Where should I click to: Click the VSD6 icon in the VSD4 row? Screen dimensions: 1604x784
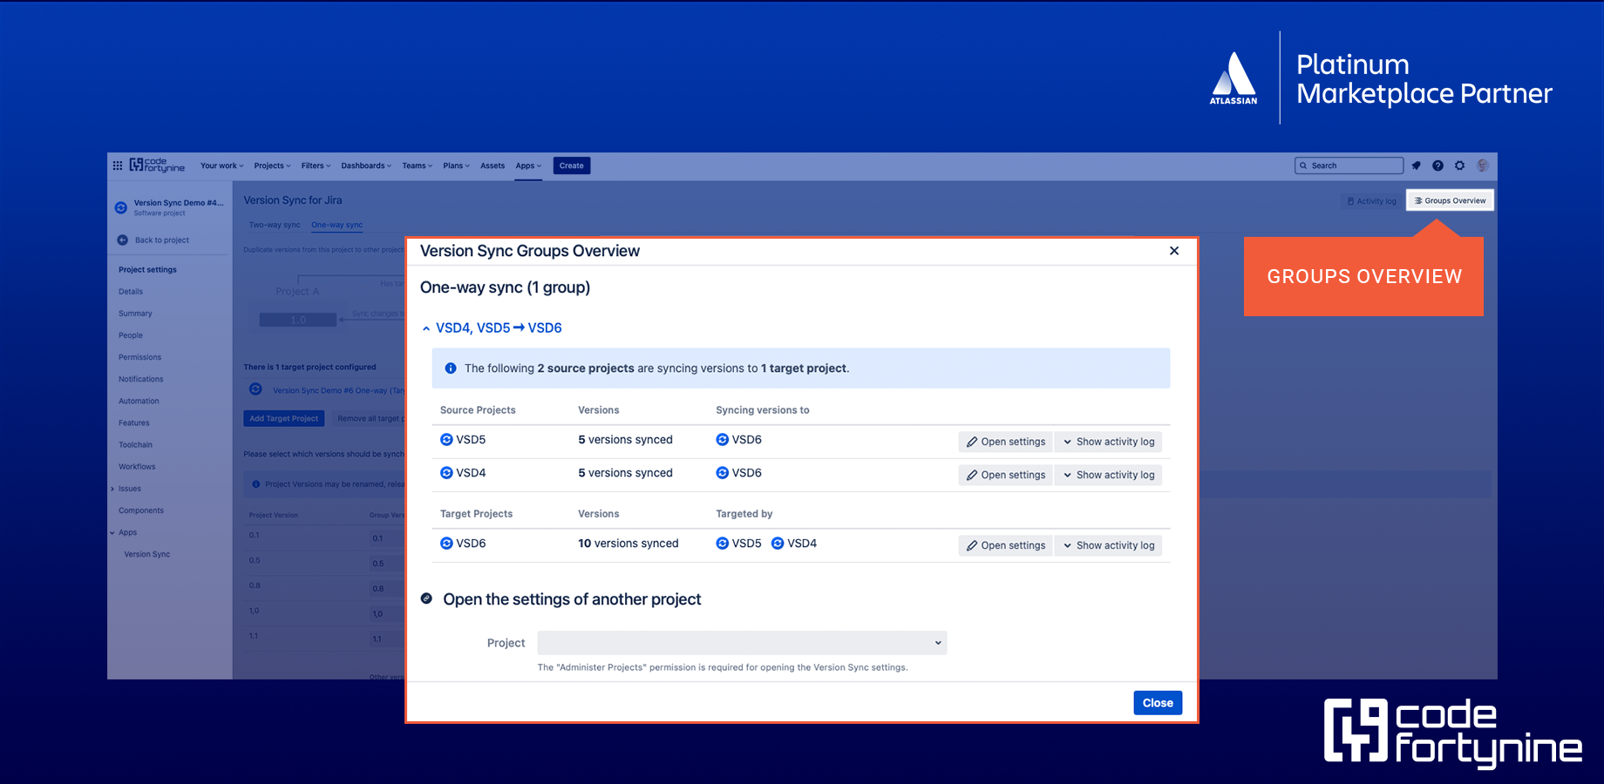pyautogui.click(x=722, y=473)
